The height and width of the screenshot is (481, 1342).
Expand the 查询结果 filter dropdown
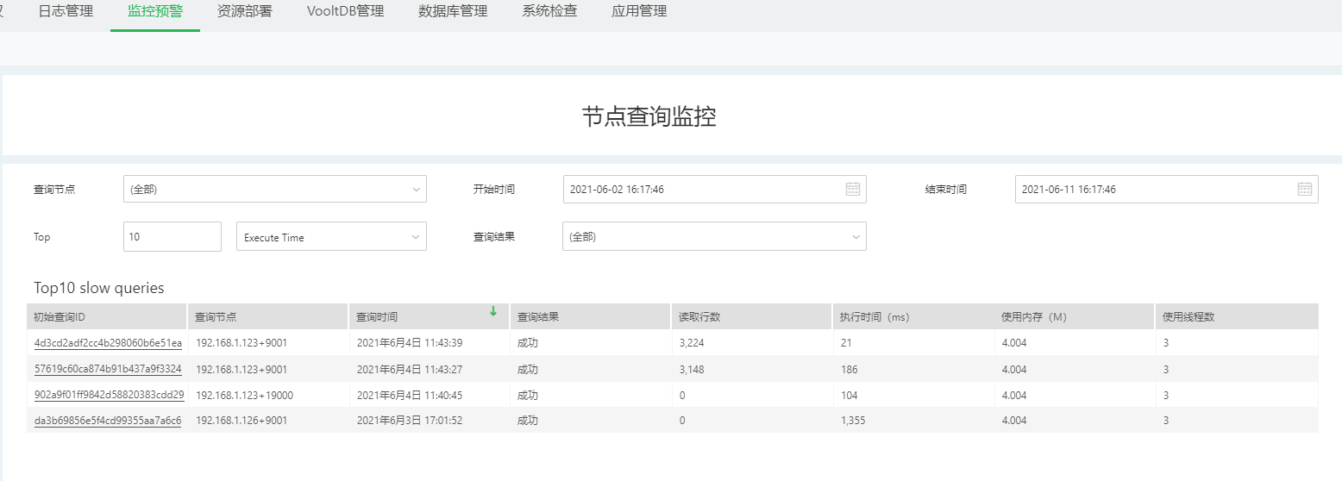point(713,237)
